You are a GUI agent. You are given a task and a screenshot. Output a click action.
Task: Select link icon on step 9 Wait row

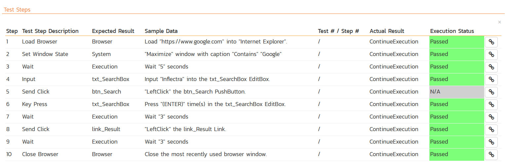click(x=491, y=142)
